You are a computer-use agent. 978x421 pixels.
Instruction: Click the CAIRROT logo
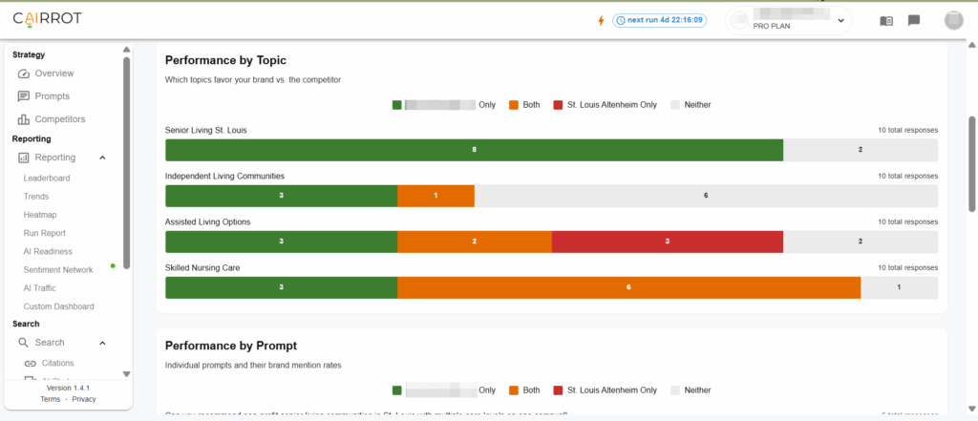click(48, 19)
